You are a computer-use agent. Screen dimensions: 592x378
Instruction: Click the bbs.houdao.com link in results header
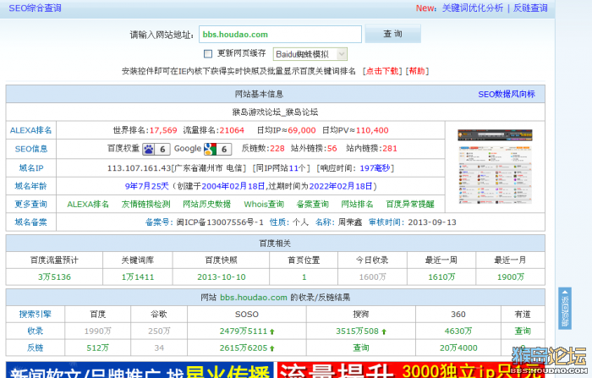[254, 298]
